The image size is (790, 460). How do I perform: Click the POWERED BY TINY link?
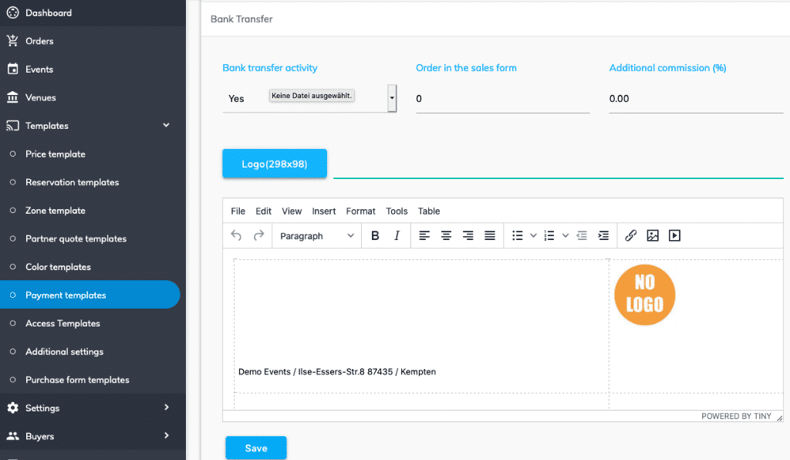coord(736,416)
